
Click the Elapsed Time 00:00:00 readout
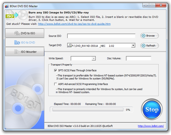pos(67,104)
